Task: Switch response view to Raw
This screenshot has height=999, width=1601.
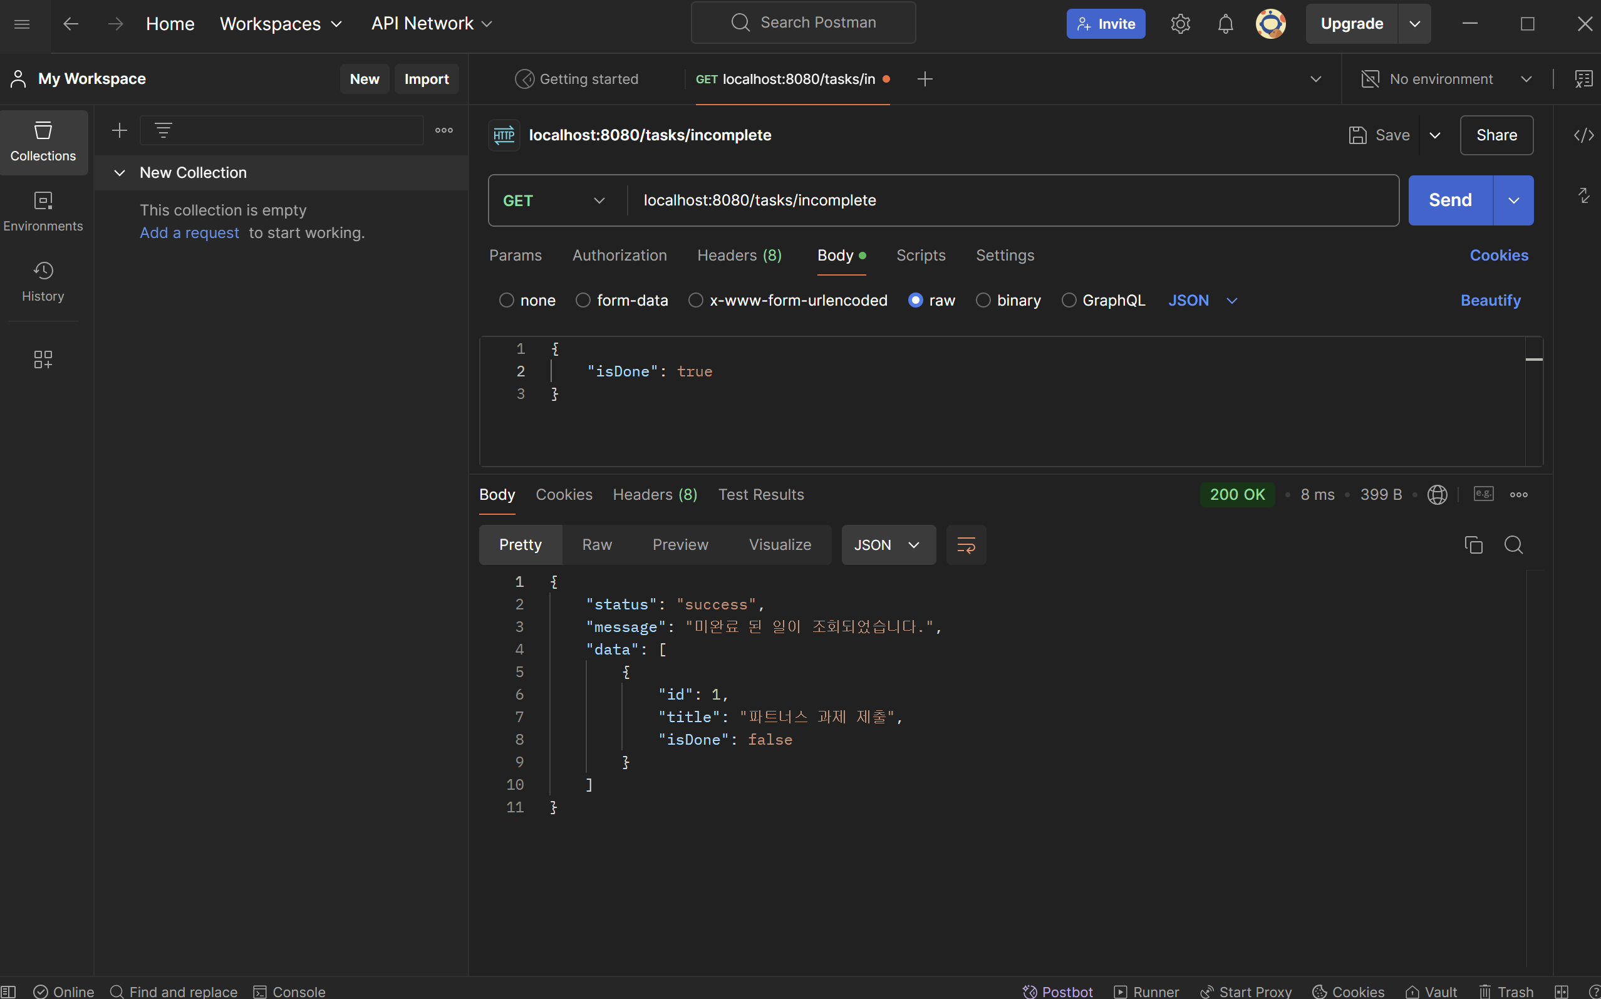Action: pos(597,545)
